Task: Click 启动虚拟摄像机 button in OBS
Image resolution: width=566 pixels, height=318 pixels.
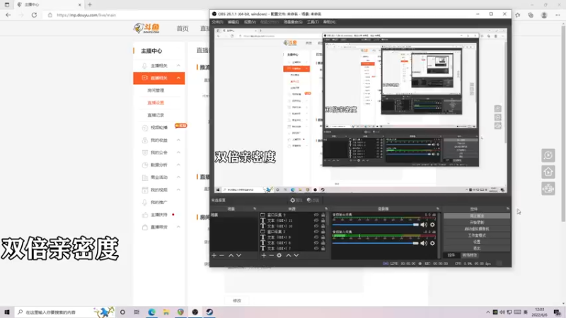Action: (476, 229)
